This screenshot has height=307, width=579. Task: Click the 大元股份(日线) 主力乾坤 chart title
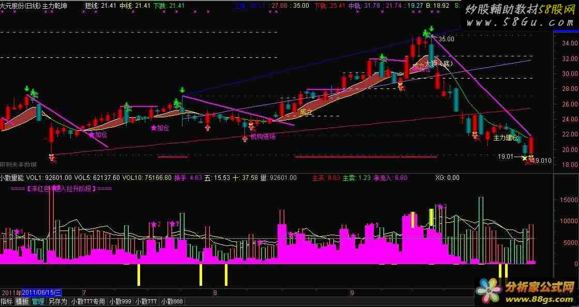coord(34,6)
